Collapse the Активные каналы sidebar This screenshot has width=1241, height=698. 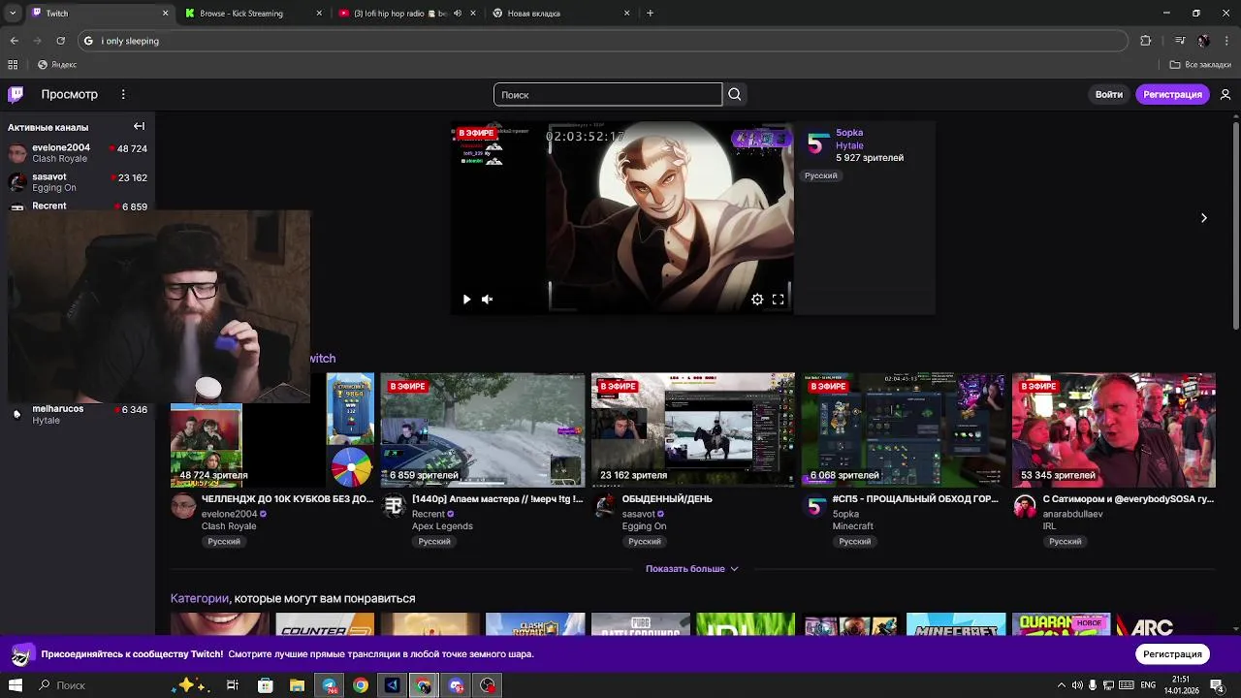pyautogui.click(x=139, y=126)
